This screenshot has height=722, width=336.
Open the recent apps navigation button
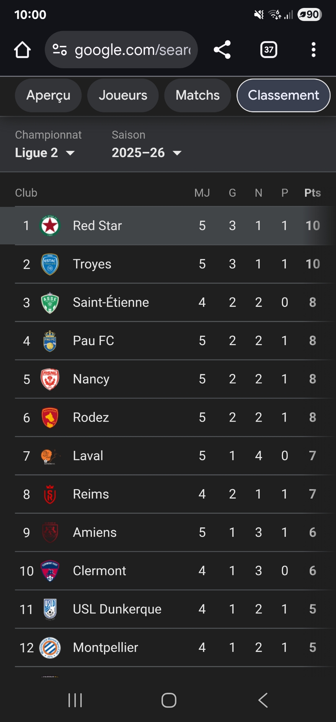coord(75,700)
